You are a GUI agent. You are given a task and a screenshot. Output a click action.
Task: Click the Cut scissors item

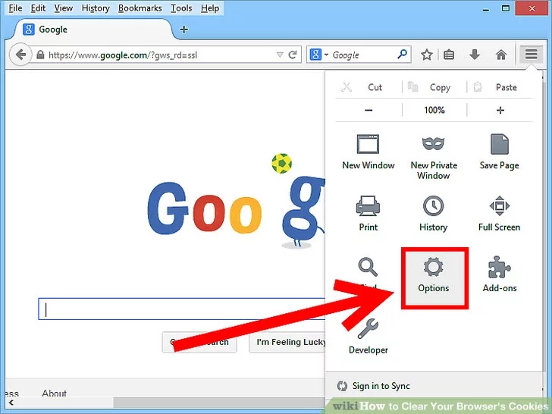[x=362, y=87]
